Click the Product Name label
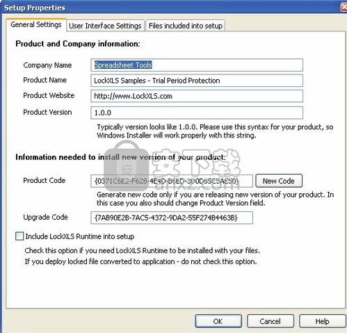Viewport: 347px width, 333px height. point(45,80)
